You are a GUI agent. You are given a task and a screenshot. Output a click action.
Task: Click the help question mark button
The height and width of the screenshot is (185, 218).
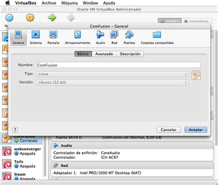pyautogui.click(x=15, y=130)
